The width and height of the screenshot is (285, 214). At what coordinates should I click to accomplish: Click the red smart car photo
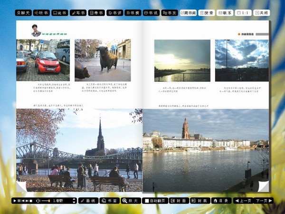coord(43,60)
